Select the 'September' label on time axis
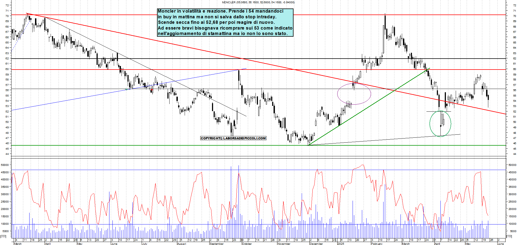 (x=216, y=244)
